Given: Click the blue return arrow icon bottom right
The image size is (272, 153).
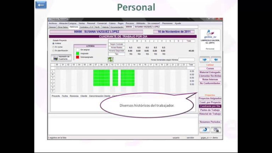Looking at the screenshot, I should pyautogui.click(x=204, y=130).
